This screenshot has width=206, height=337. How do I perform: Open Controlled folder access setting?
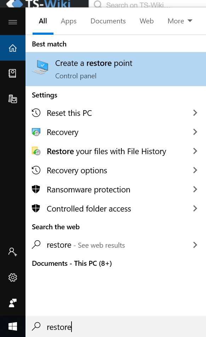click(x=116, y=209)
